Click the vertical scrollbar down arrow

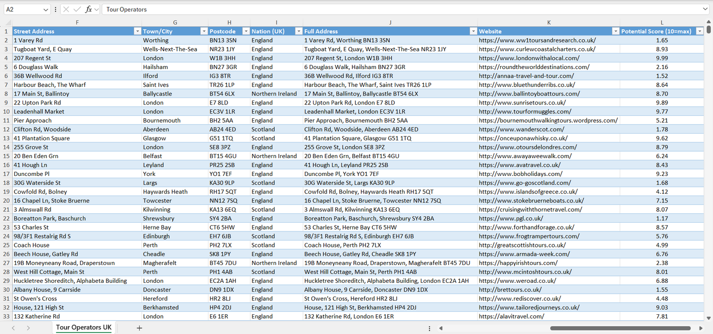[x=709, y=318]
